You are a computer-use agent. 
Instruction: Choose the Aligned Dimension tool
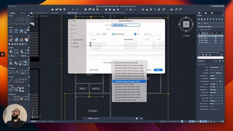(16, 72)
